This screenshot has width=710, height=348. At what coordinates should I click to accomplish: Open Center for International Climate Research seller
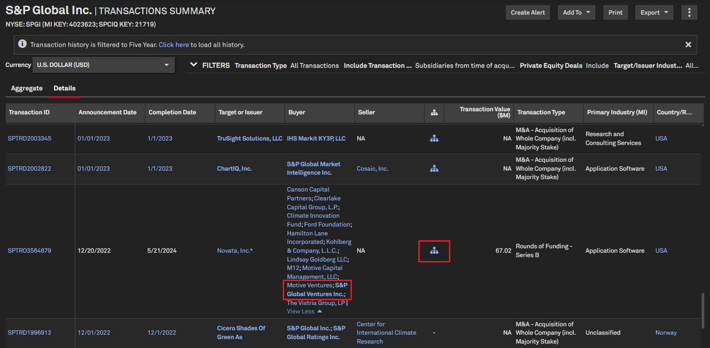point(386,332)
